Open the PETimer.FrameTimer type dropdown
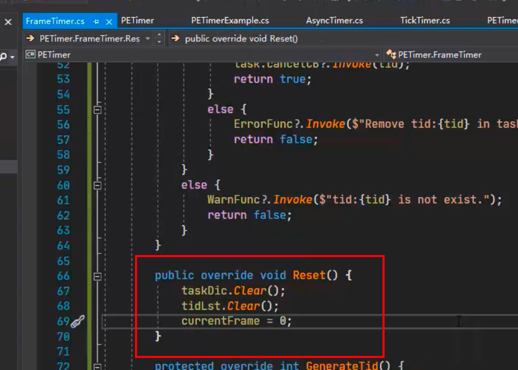The image size is (518, 370). point(440,55)
